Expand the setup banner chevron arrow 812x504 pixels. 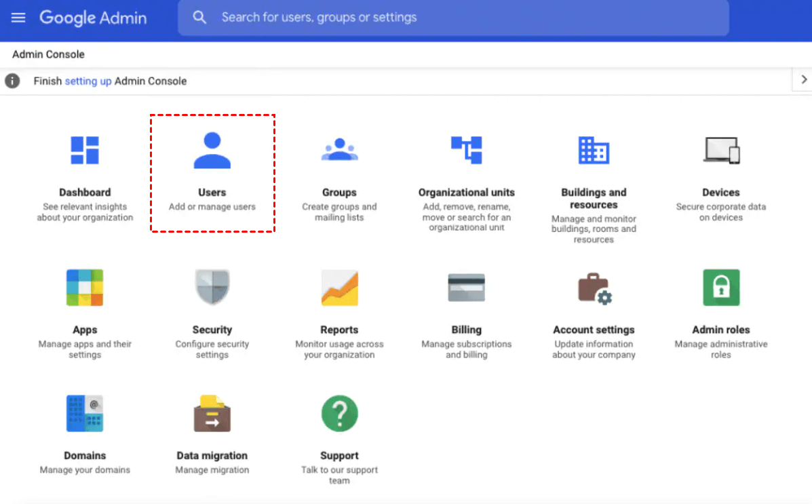pyautogui.click(x=804, y=80)
